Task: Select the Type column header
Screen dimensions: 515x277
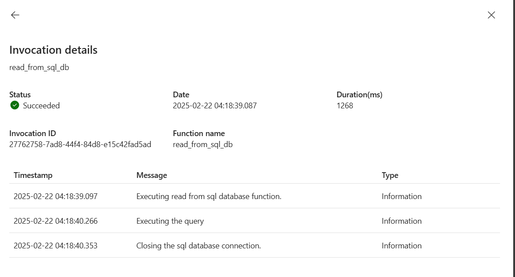Action: coord(390,175)
